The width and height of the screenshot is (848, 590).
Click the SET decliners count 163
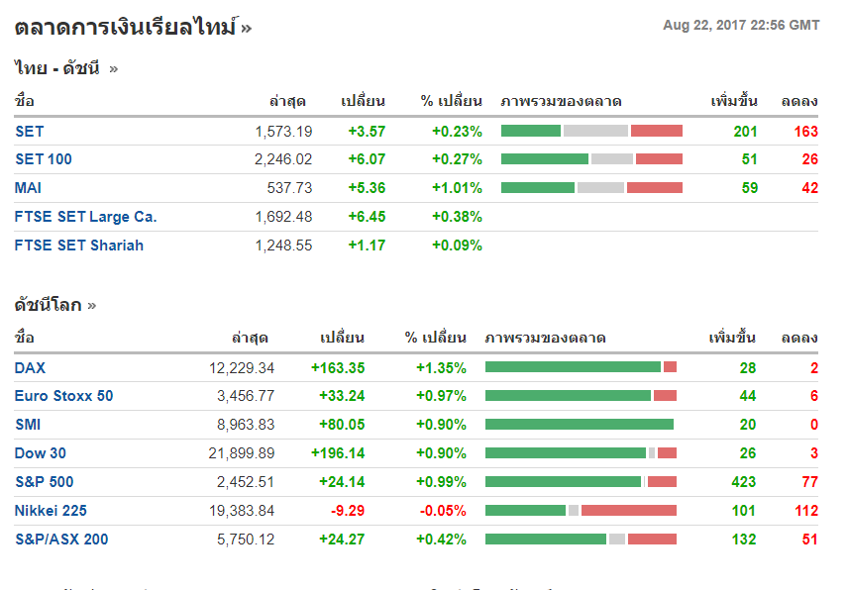point(805,131)
